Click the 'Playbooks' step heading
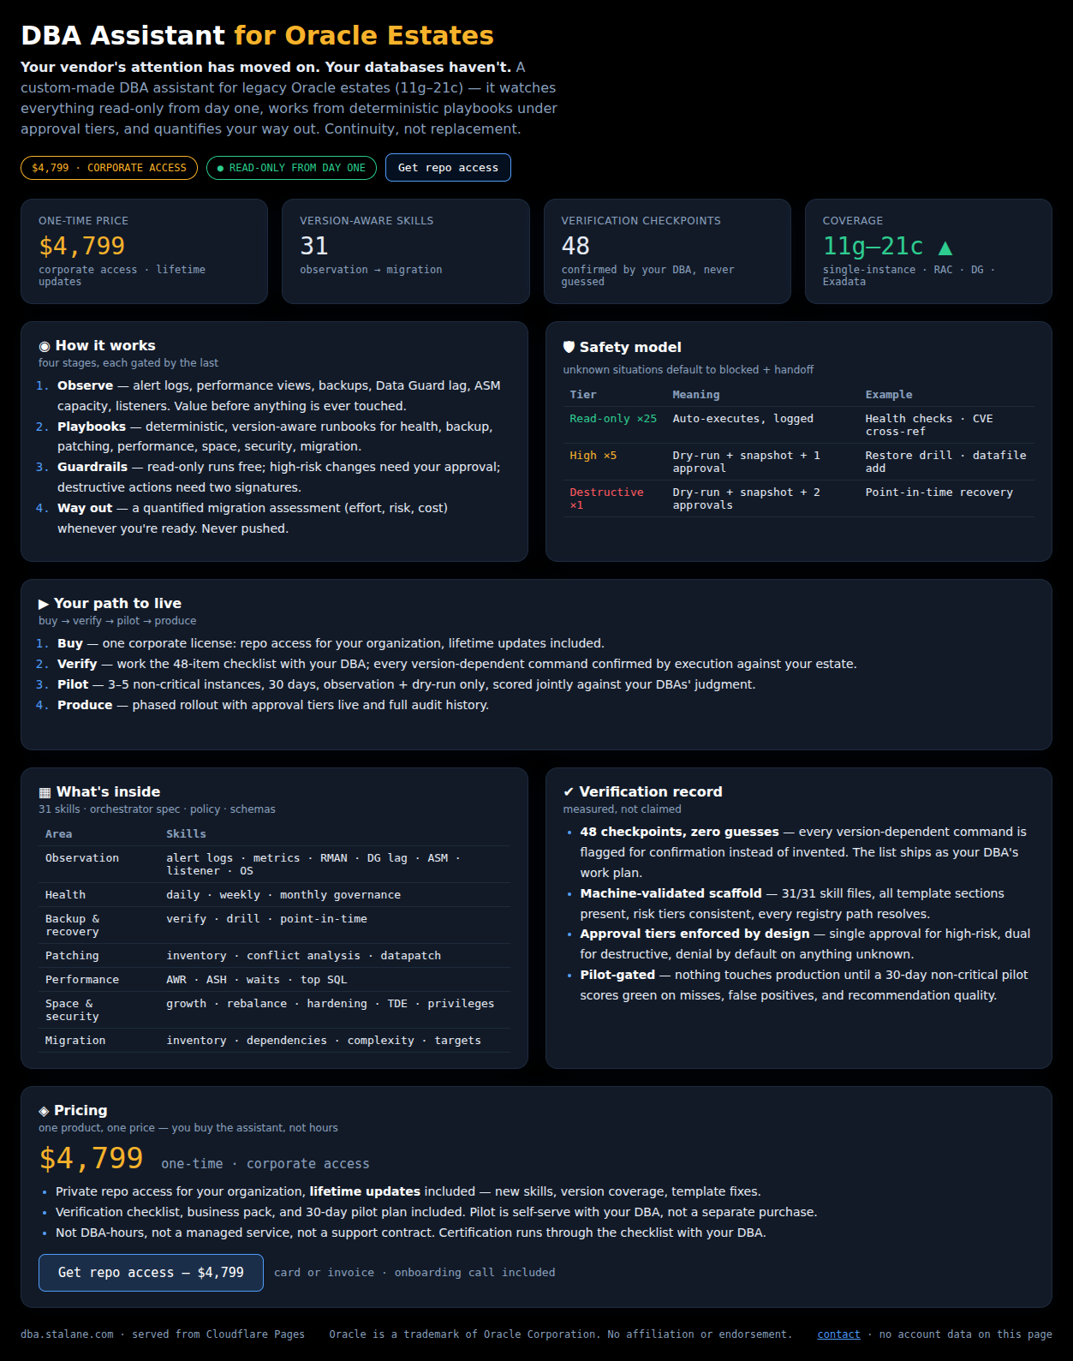 (x=92, y=427)
